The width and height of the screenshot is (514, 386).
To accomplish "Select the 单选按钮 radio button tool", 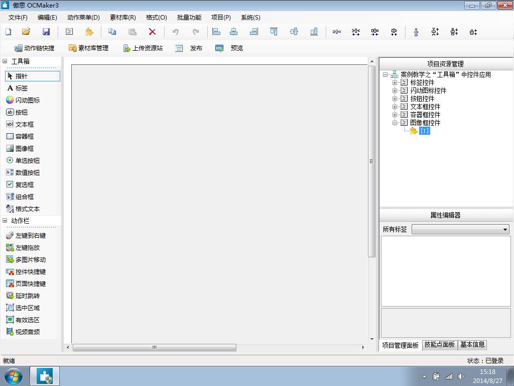I will [x=27, y=160].
